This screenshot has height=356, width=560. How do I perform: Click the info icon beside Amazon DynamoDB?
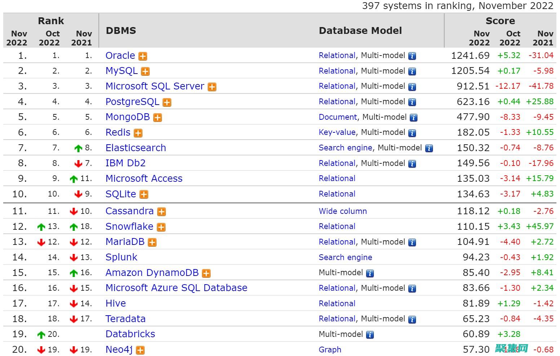point(369,273)
